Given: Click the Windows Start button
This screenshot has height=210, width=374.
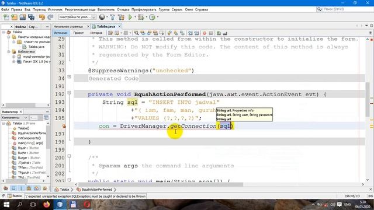Looking at the screenshot, I should (x=6, y=205).
